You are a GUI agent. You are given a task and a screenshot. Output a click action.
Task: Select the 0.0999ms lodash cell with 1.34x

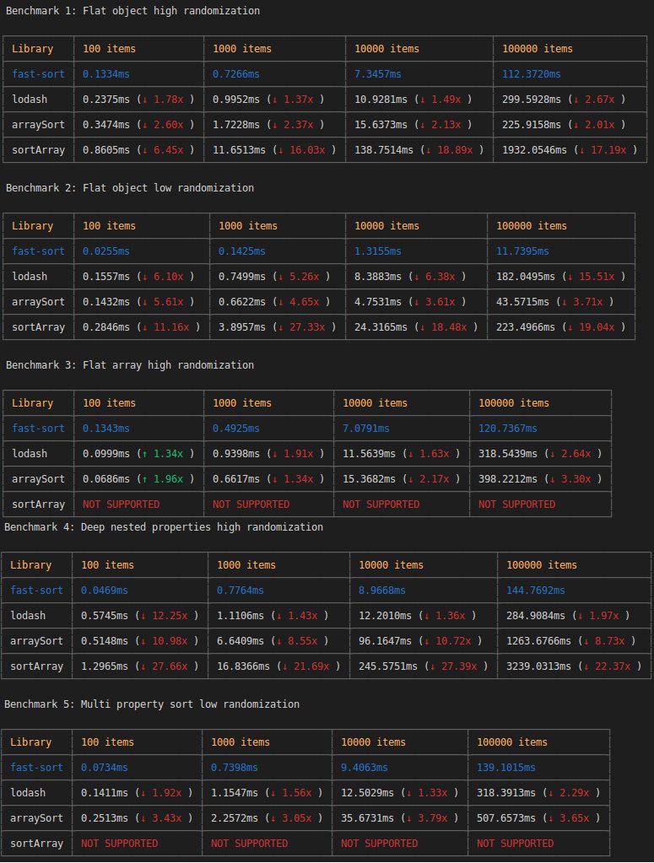pyautogui.click(x=138, y=454)
